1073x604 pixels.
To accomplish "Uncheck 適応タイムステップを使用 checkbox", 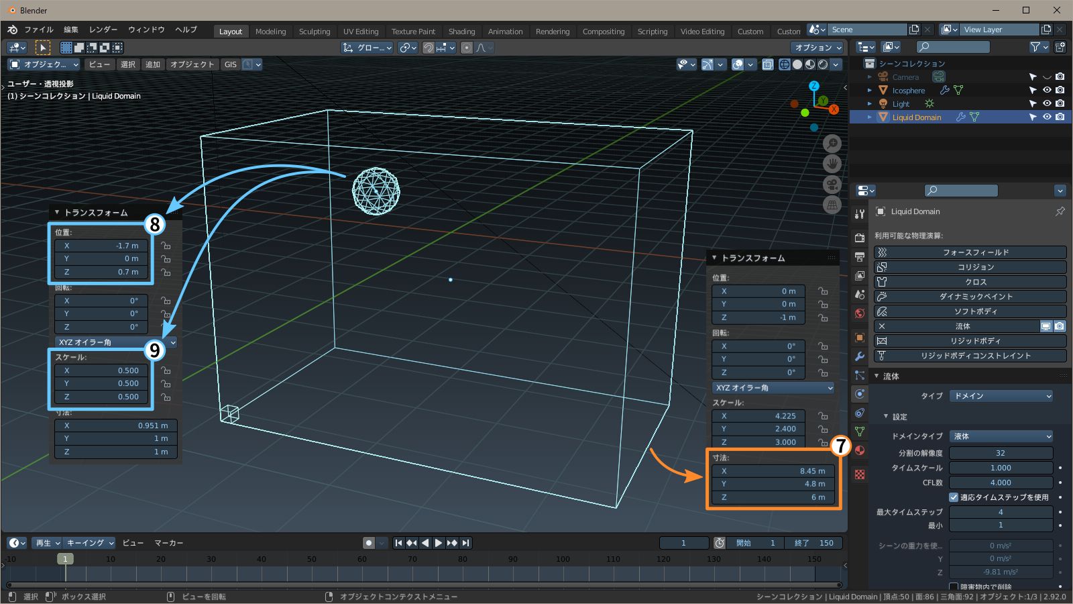I will point(954,497).
